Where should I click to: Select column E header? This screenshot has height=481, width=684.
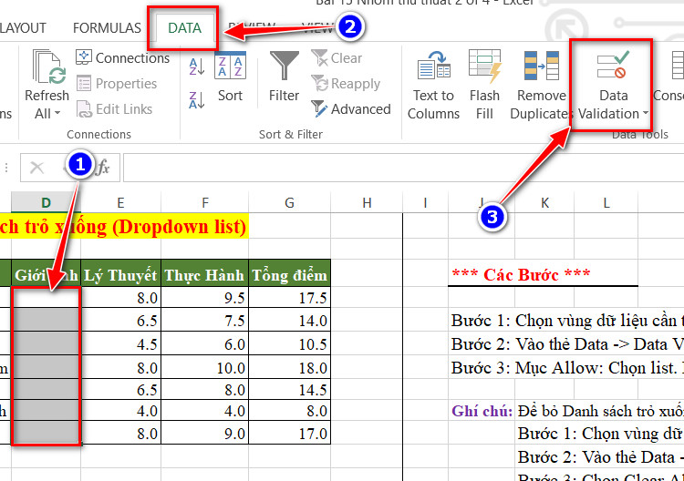[120, 202]
